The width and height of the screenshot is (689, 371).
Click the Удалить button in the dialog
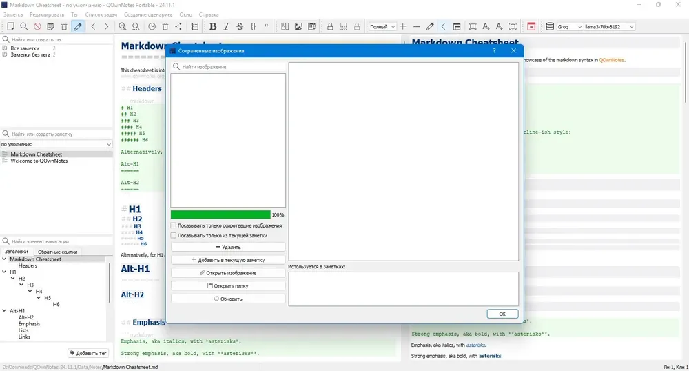click(228, 247)
